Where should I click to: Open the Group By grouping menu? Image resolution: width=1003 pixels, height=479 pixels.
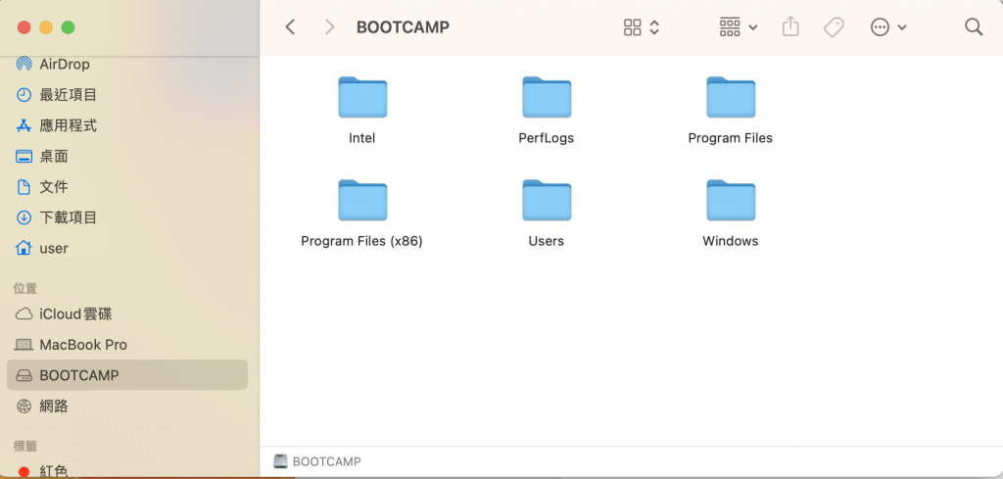[x=739, y=26]
